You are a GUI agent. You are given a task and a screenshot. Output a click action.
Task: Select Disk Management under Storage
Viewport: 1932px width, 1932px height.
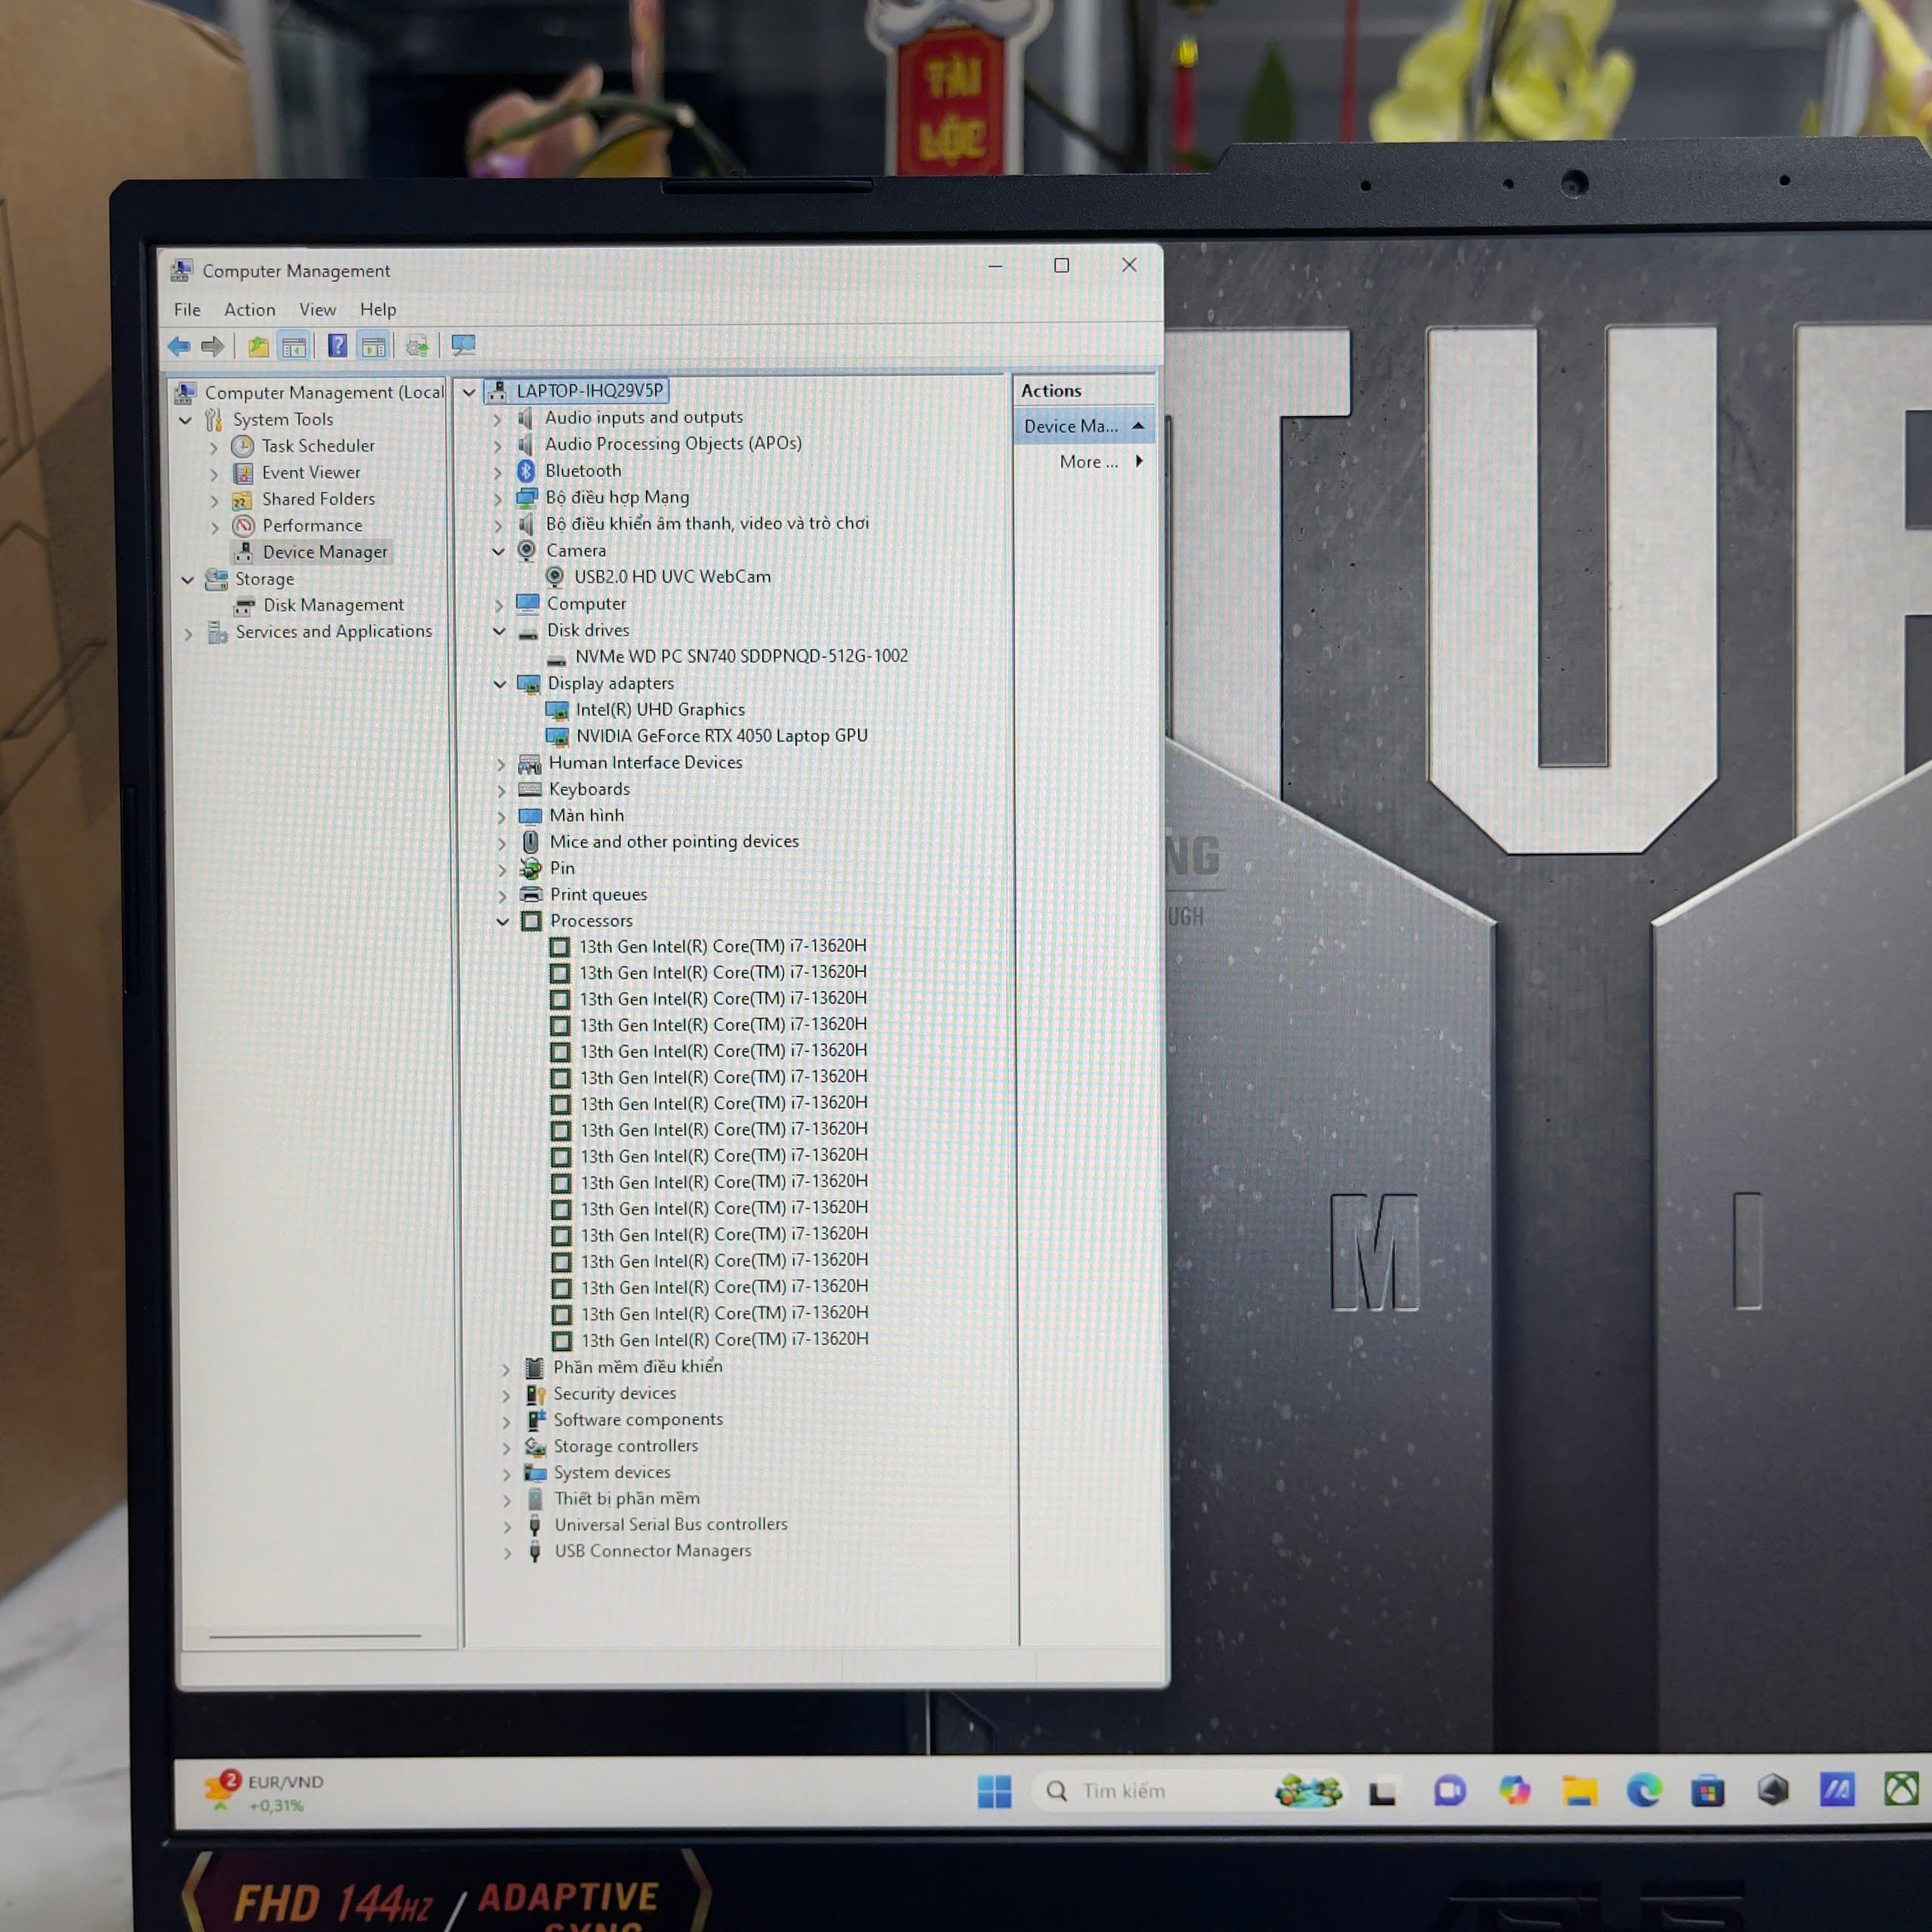point(333,605)
